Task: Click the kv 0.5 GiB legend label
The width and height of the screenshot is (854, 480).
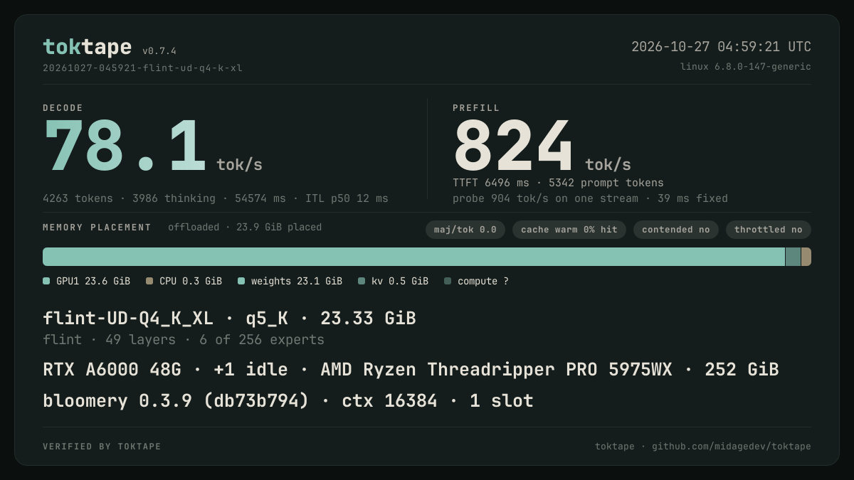Action: 400,282
